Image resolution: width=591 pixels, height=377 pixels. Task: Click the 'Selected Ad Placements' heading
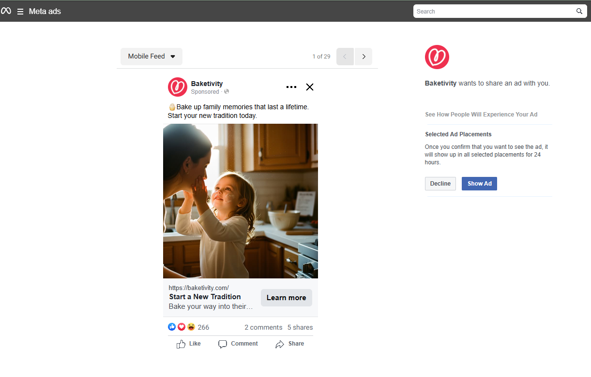pos(458,134)
